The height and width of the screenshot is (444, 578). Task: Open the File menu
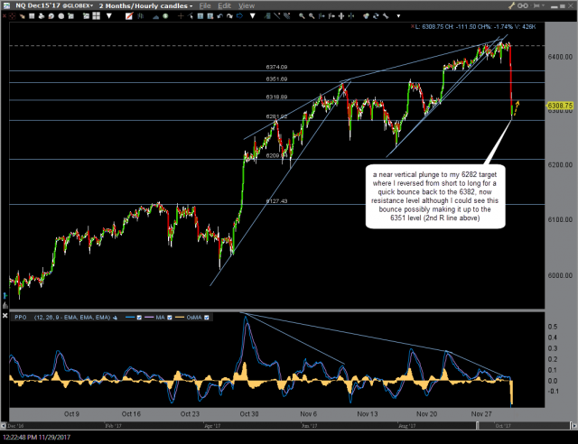205,6
